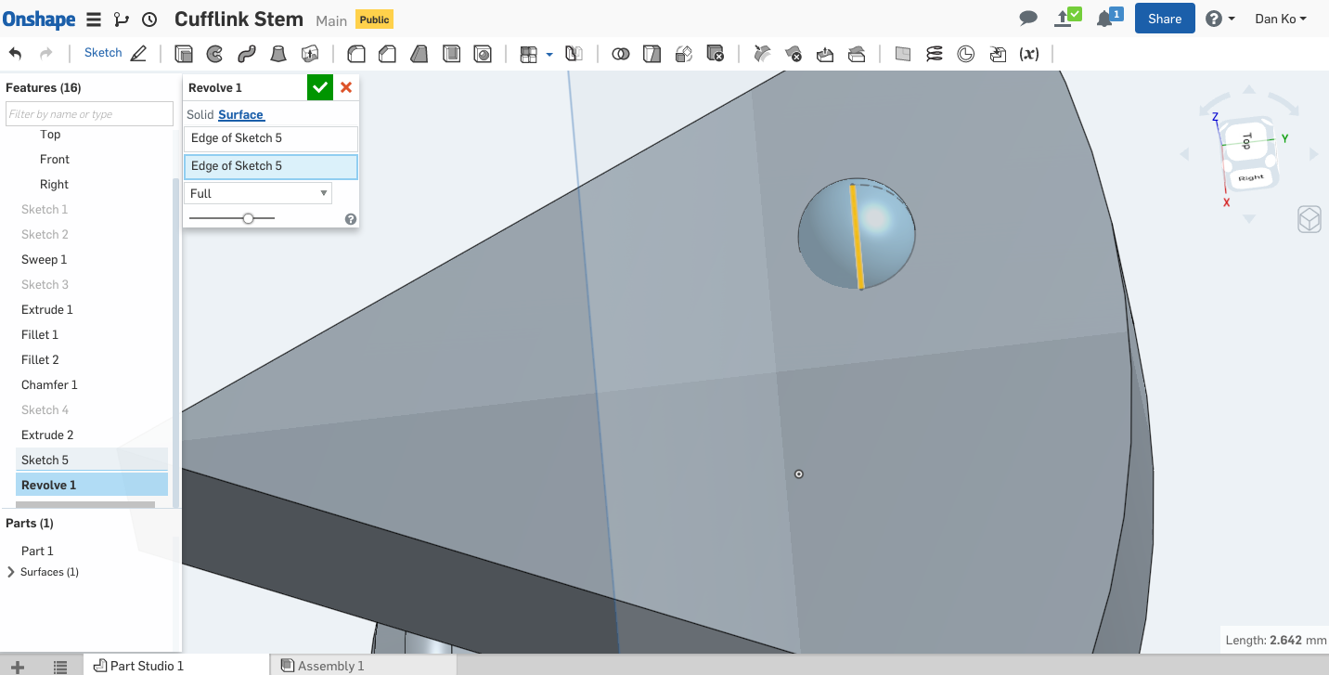
Task: Select Sketch 5 in the feature list
Action: 45,460
